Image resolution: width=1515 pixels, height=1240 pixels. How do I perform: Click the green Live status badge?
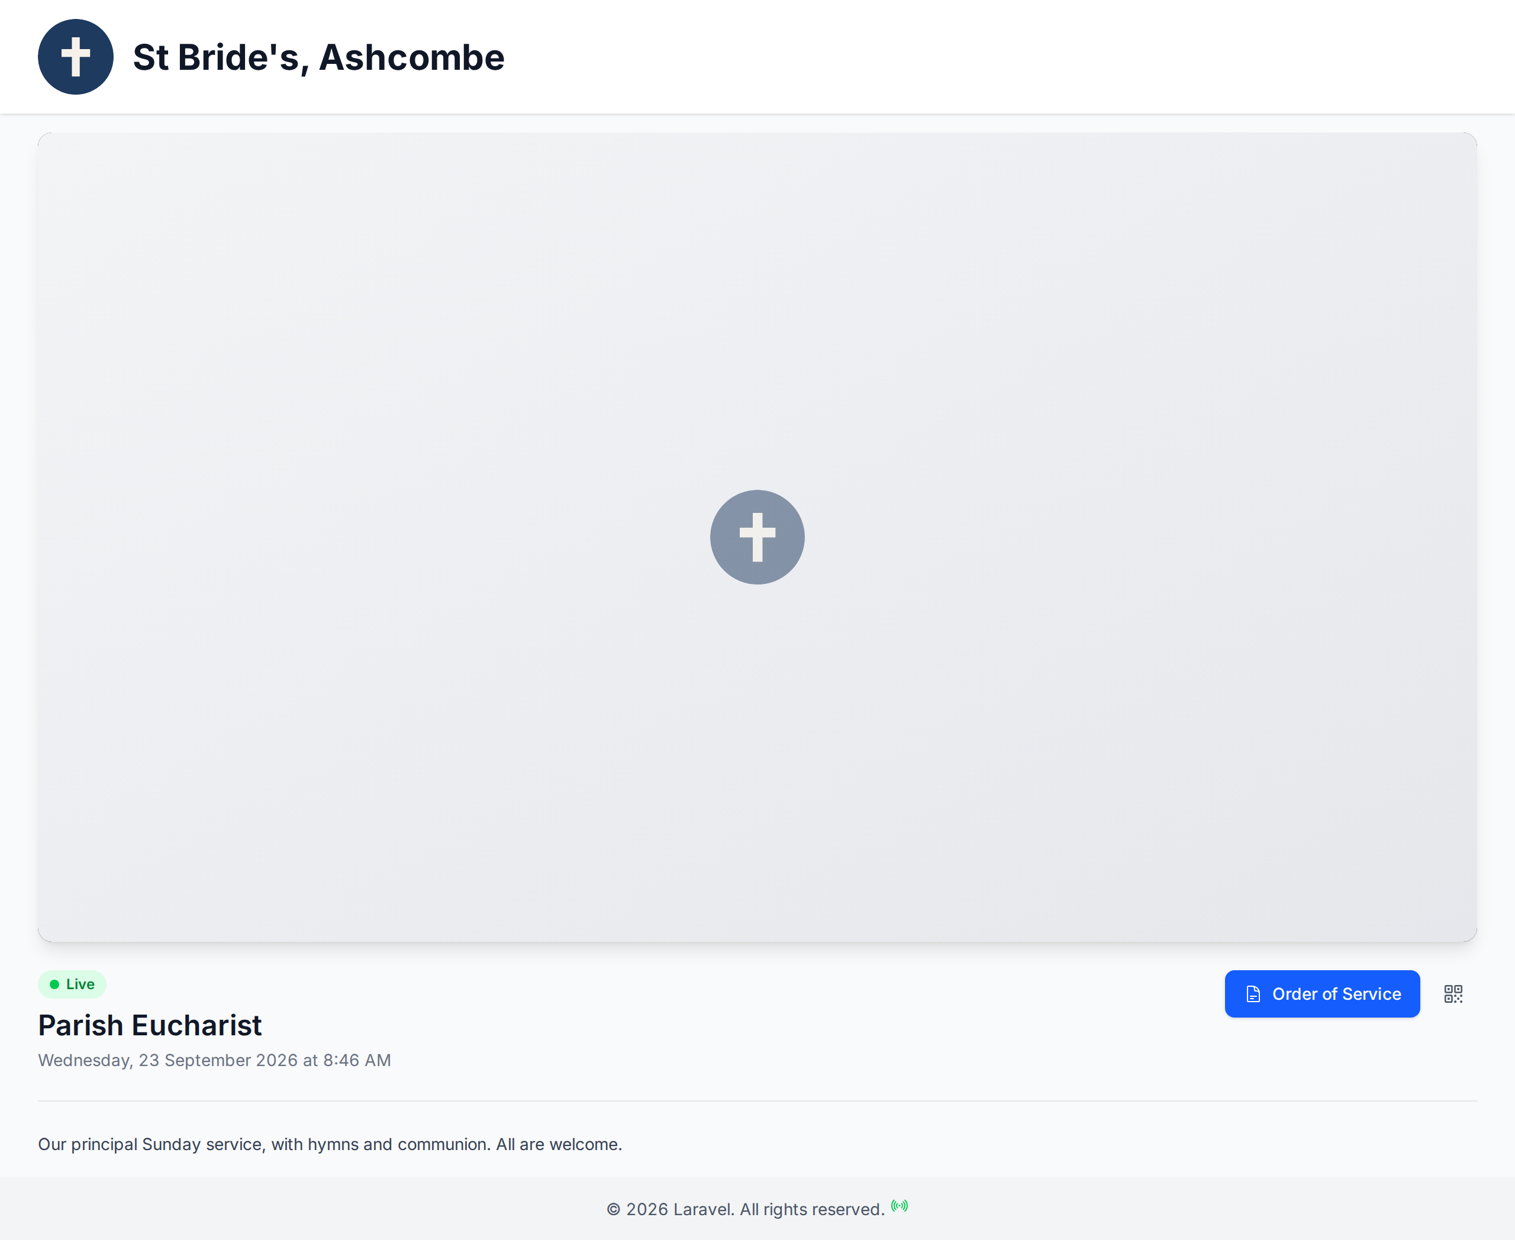(x=72, y=984)
